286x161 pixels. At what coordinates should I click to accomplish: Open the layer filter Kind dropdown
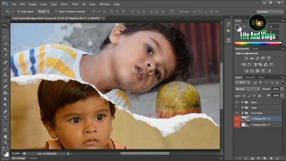[x=243, y=83]
